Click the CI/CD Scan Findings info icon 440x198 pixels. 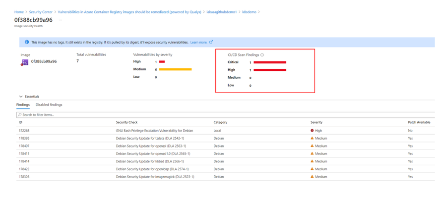pos(262,55)
